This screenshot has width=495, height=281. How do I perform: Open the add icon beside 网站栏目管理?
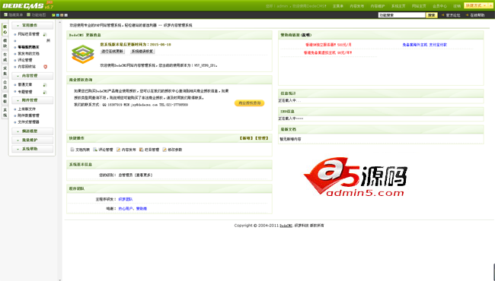pyautogui.click(x=45, y=34)
